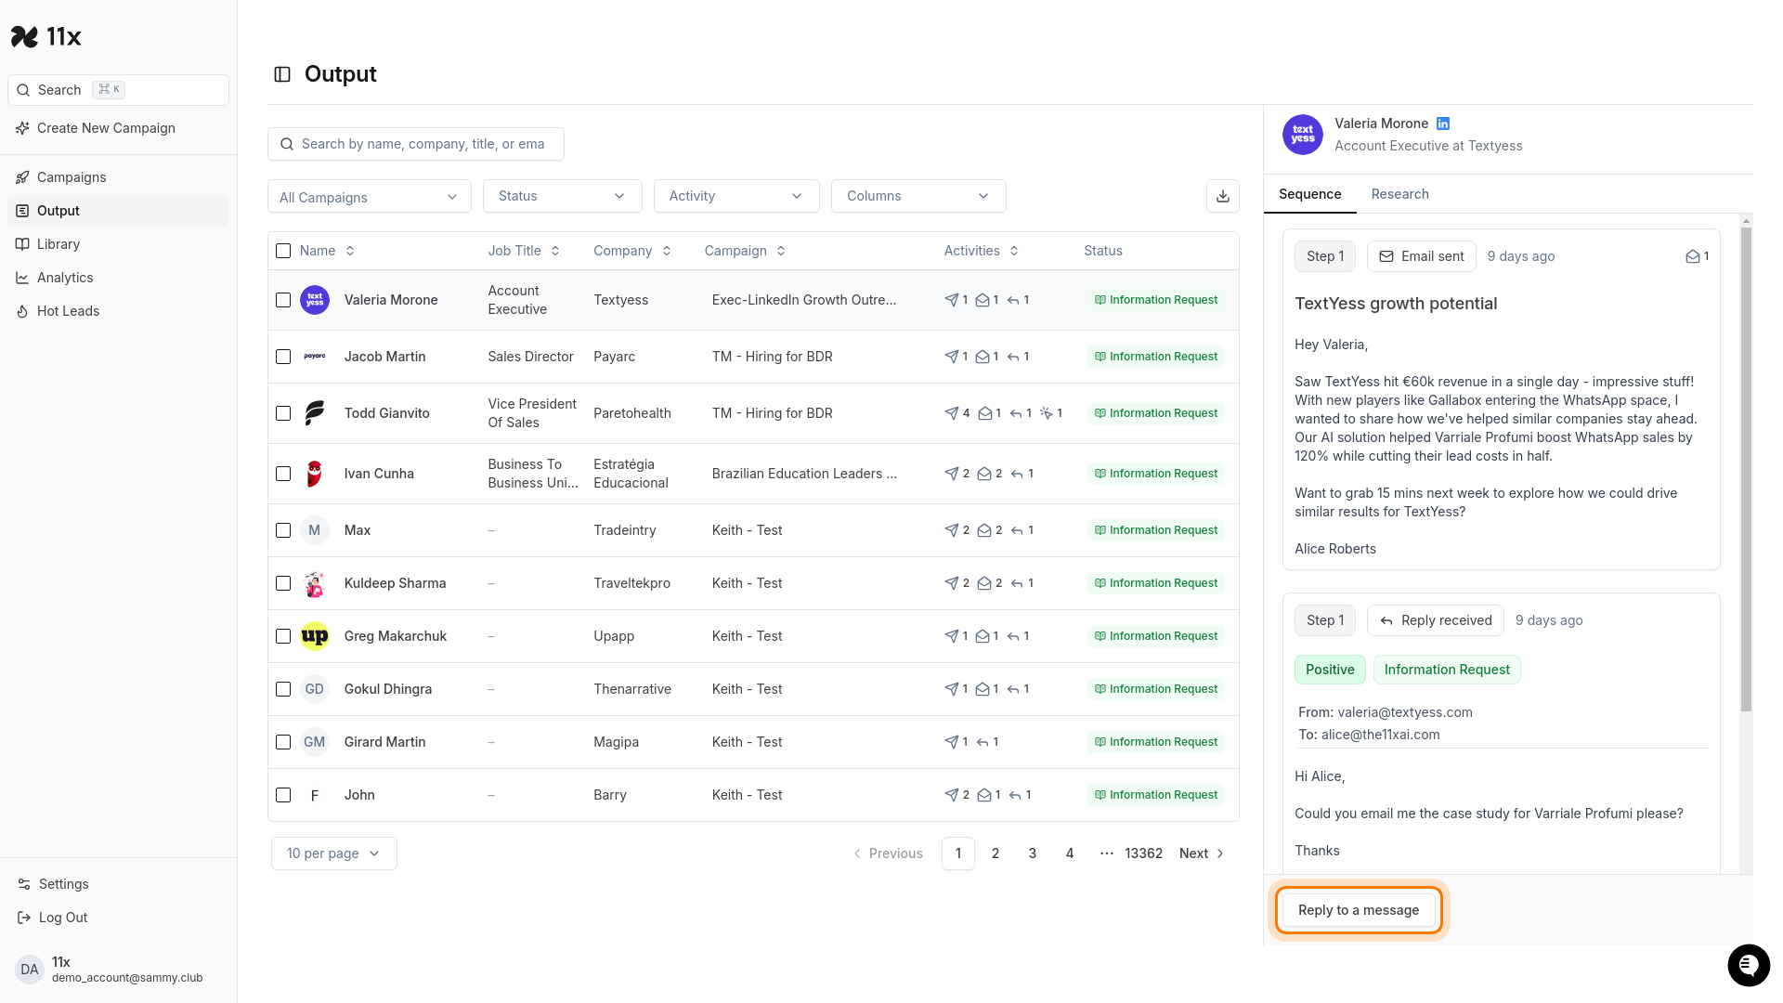Toggle the sidebar panel icon beside Output

(282, 74)
